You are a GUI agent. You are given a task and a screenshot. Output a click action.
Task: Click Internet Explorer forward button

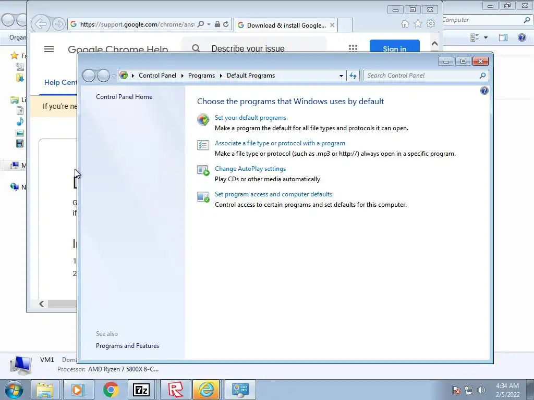tap(59, 24)
